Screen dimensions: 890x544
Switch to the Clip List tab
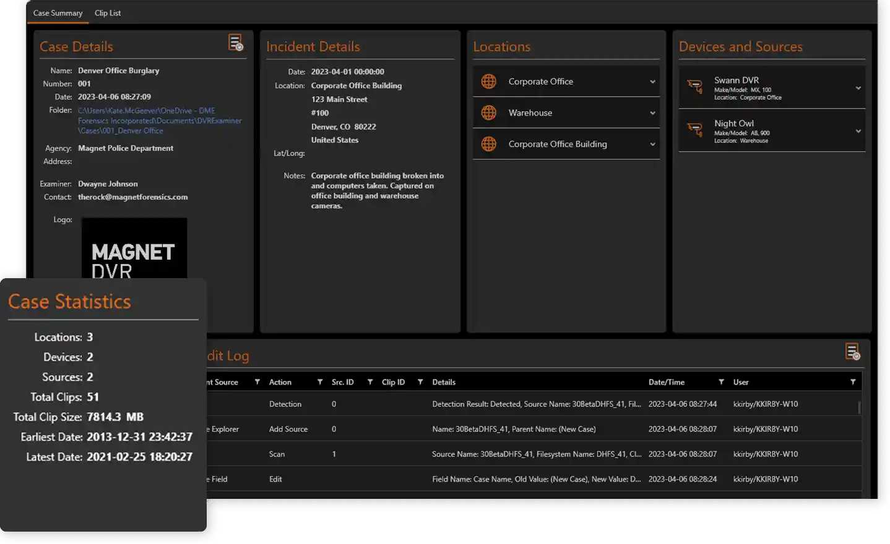(x=108, y=13)
